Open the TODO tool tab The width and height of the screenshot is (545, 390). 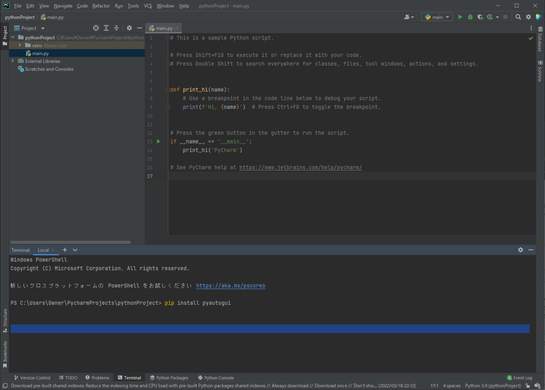68,378
